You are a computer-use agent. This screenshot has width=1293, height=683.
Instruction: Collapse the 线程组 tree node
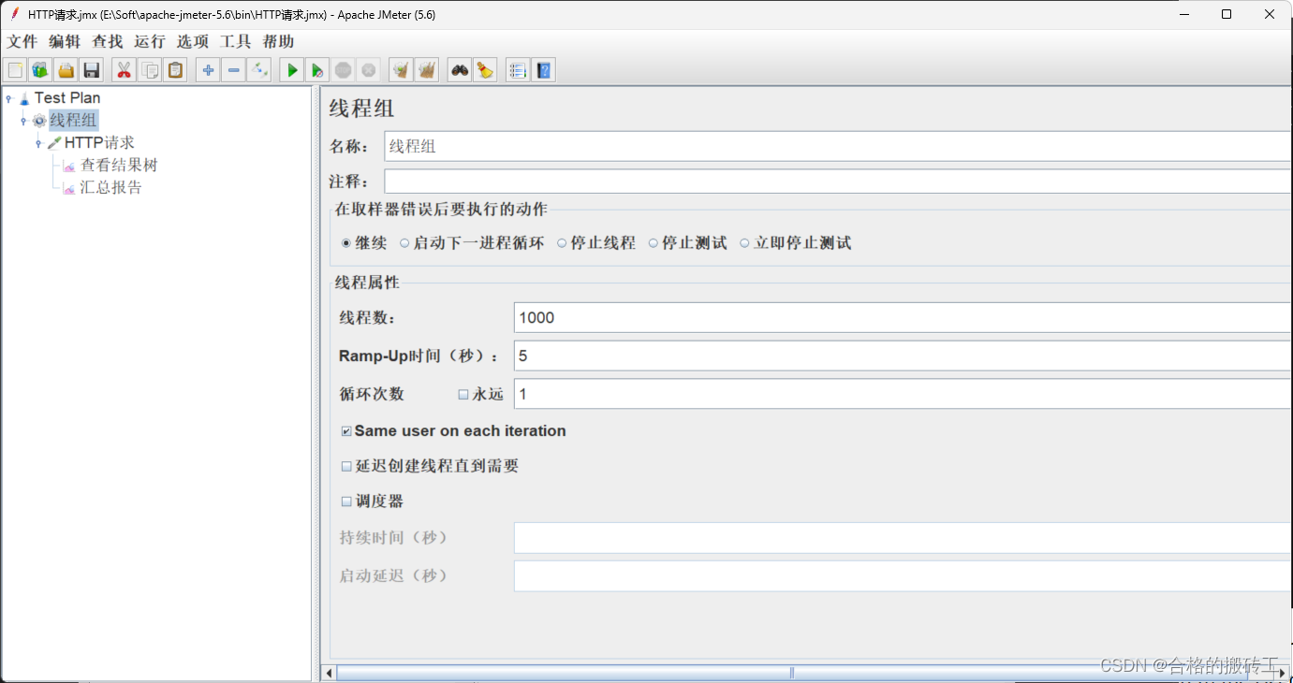point(22,120)
